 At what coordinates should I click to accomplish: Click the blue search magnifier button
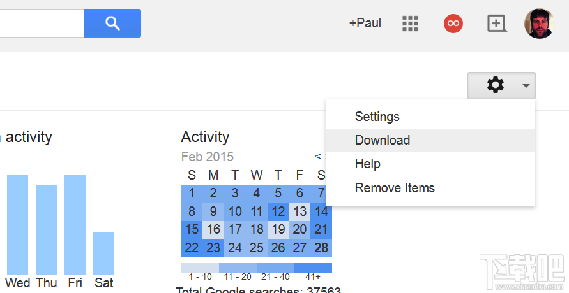point(112,23)
